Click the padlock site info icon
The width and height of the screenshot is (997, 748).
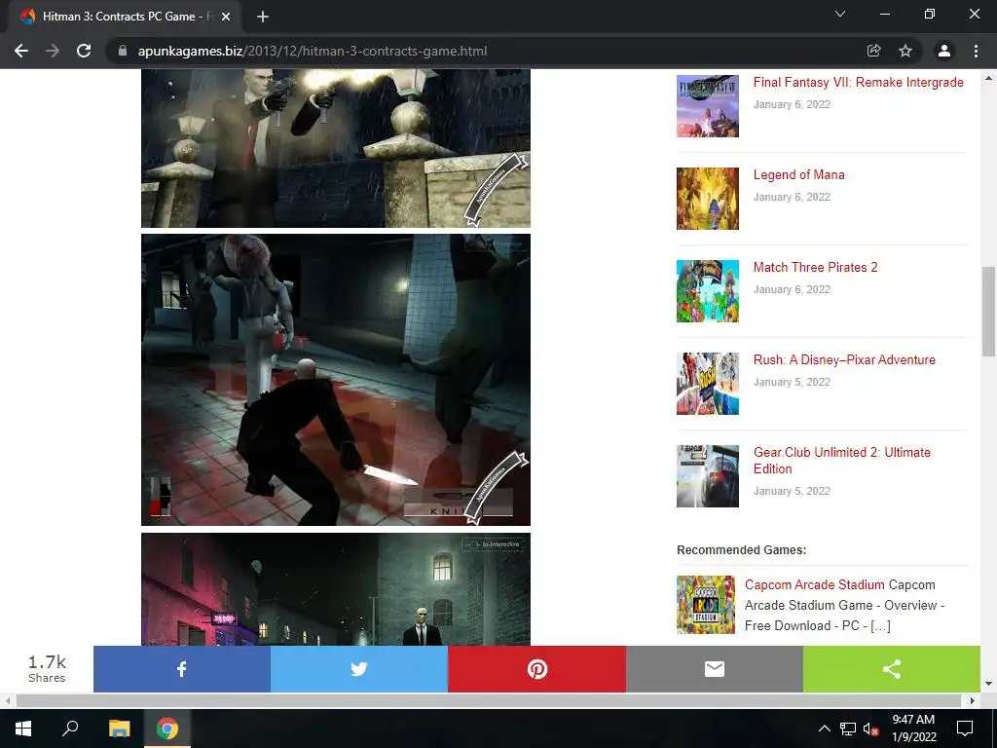[x=123, y=51]
